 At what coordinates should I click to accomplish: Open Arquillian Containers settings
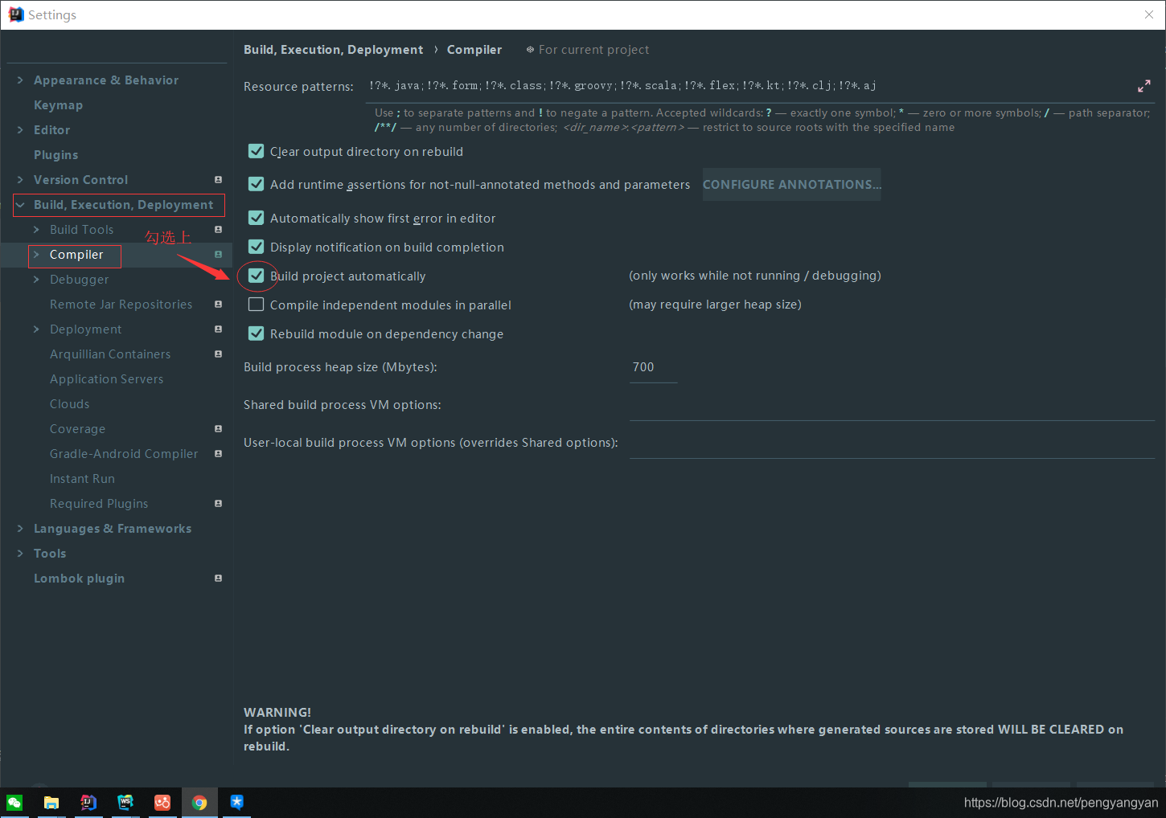point(110,354)
